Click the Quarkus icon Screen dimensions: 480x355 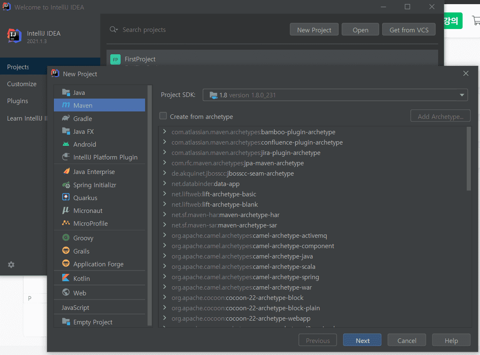[66, 197]
